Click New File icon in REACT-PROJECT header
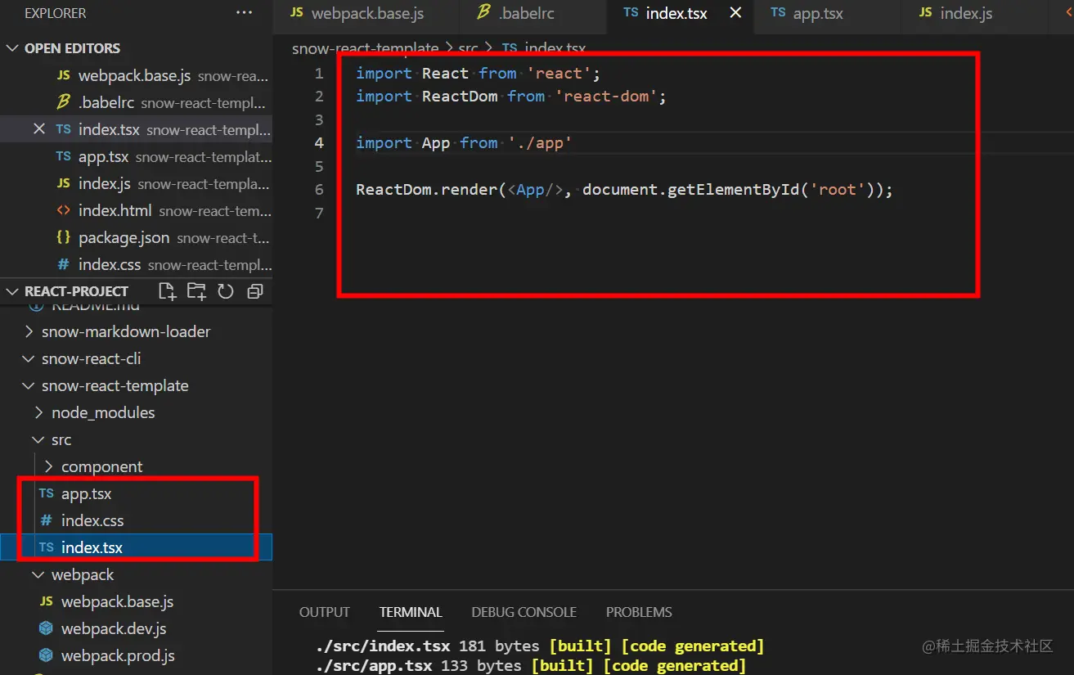Image resolution: width=1074 pixels, height=675 pixels. pos(167,291)
